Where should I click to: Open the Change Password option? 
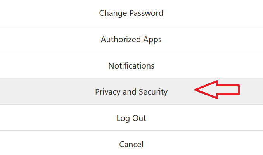(131, 13)
